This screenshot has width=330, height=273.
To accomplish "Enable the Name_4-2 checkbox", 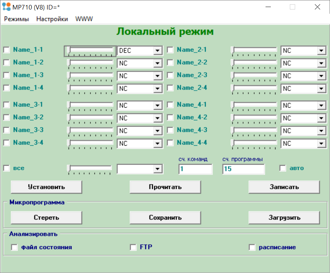I will 170,118.
